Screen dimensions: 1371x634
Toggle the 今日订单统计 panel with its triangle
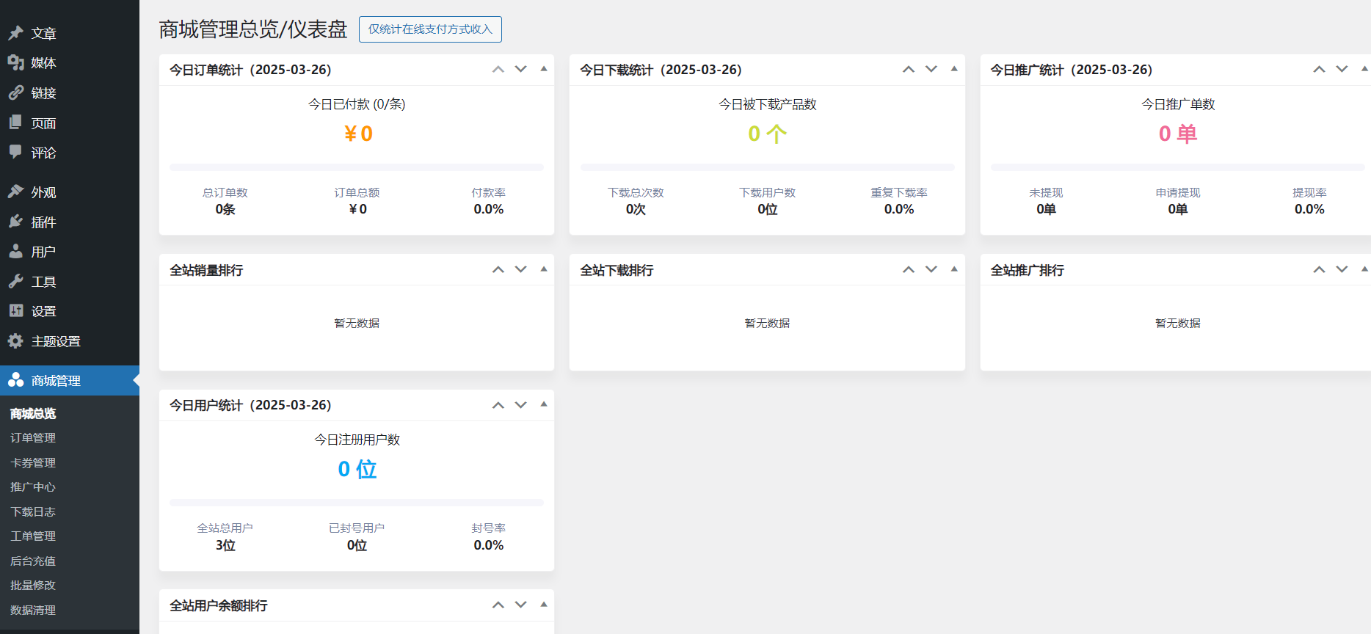point(544,69)
